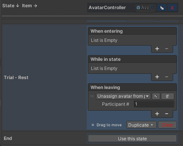Add entry to While in state list
This screenshot has width=183, height=146.
click(157, 77)
